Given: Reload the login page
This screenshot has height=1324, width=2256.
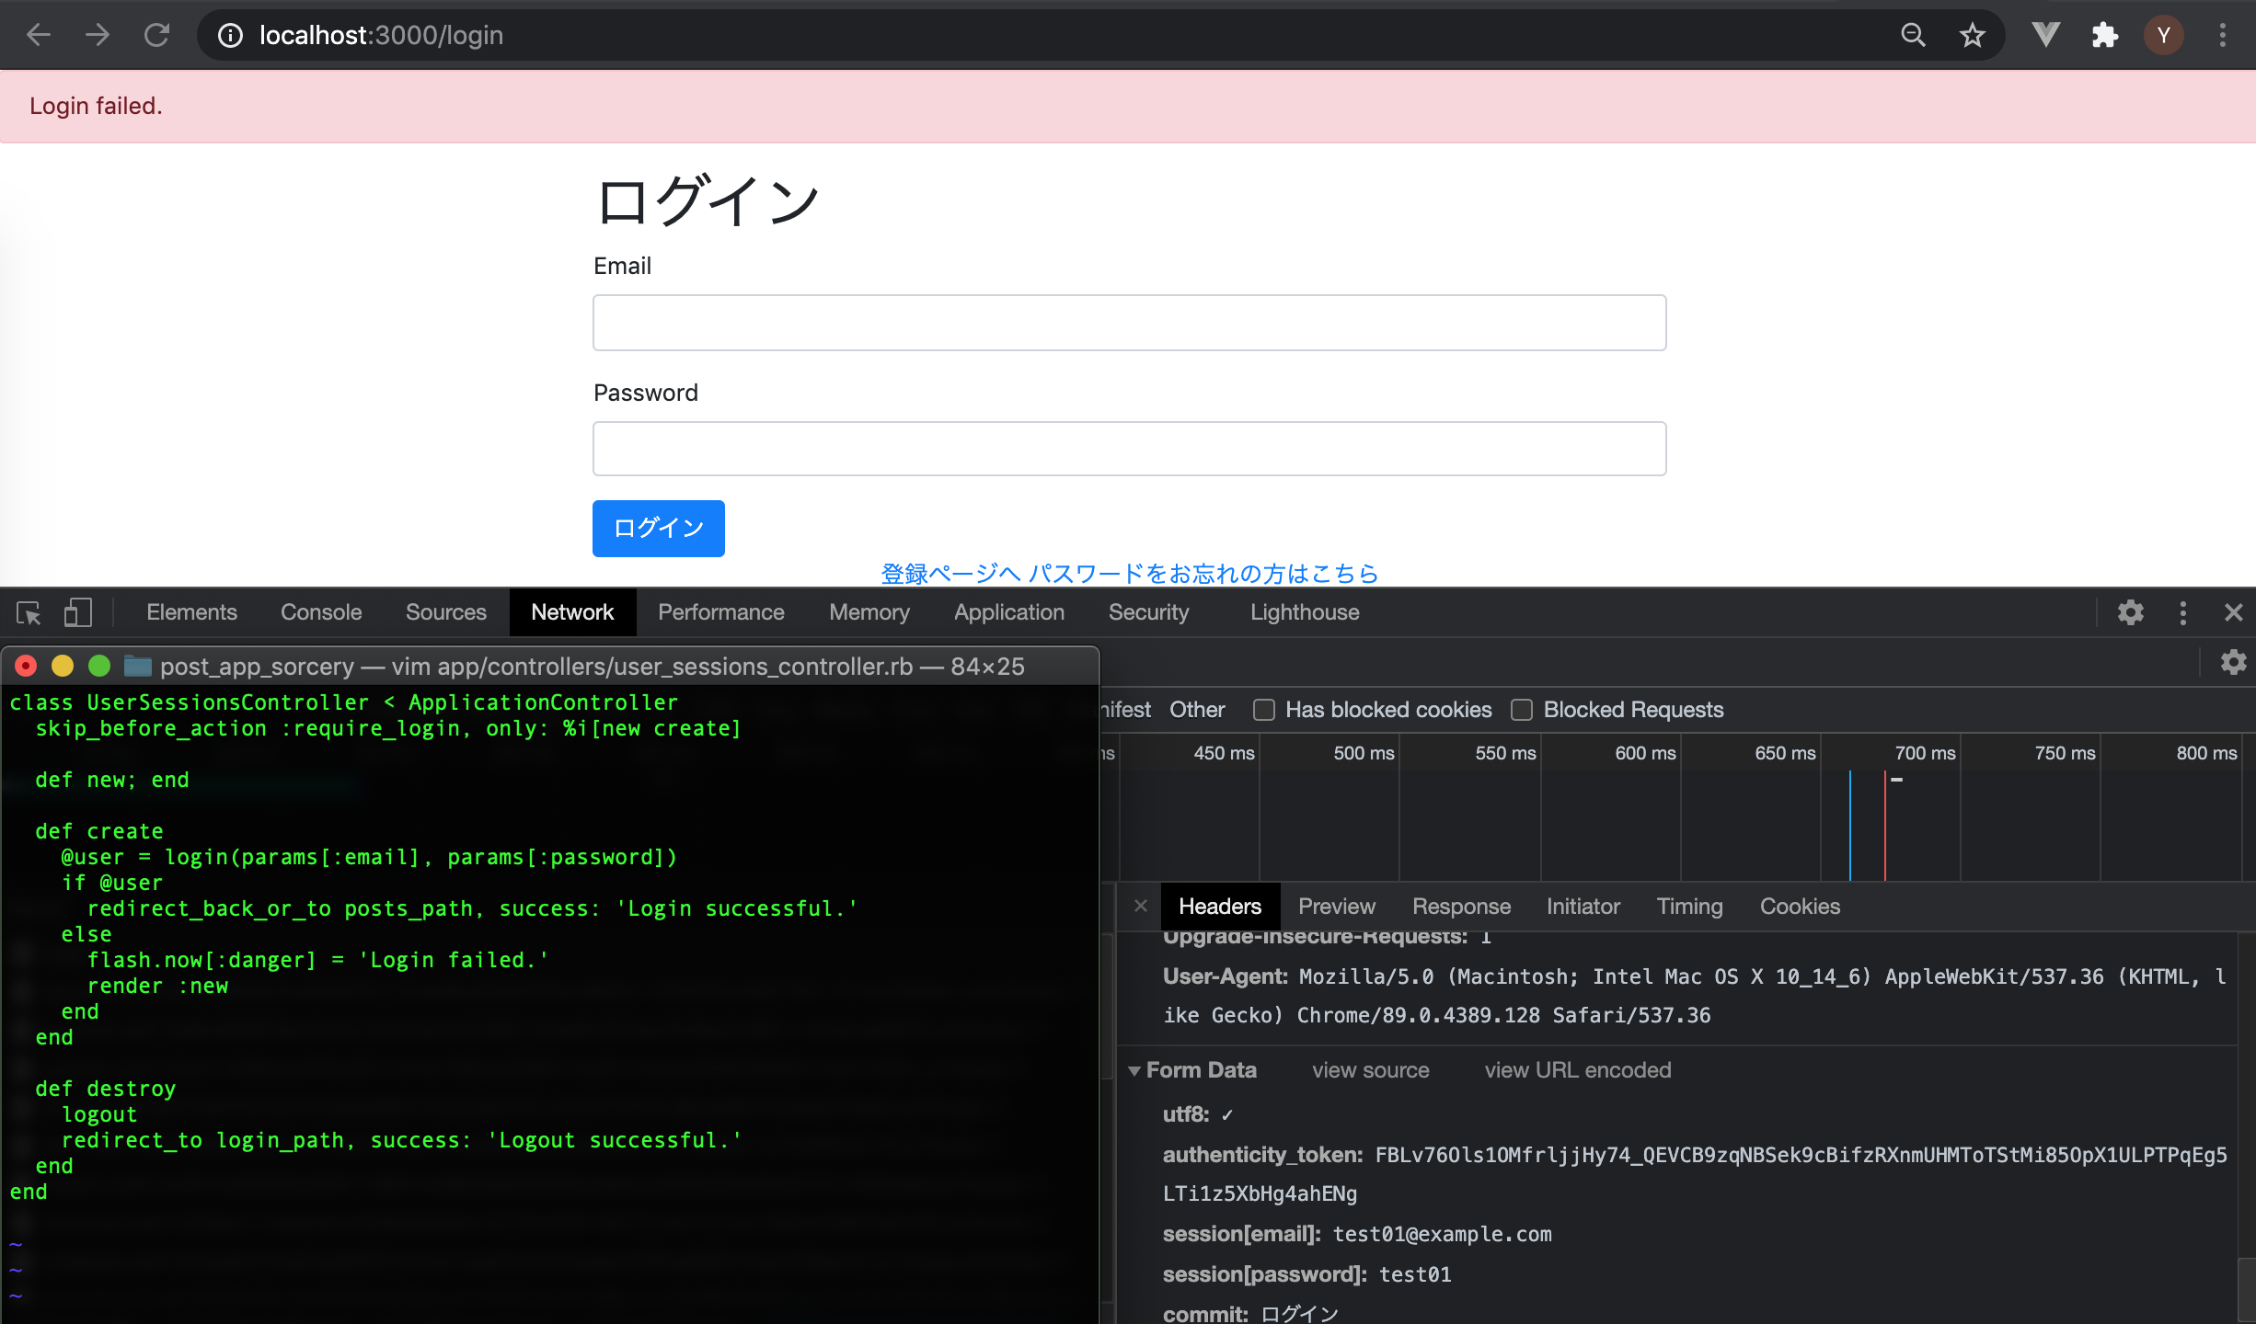Looking at the screenshot, I should (x=156, y=35).
